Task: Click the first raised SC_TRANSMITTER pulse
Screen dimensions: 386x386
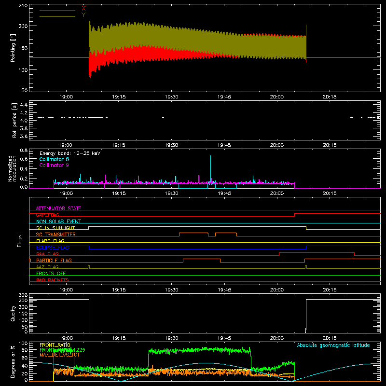Action: click(x=194, y=233)
